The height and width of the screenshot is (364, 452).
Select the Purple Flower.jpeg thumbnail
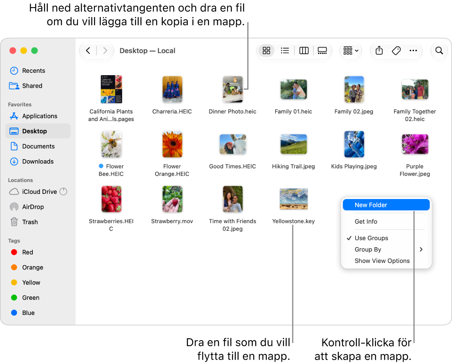415,144
